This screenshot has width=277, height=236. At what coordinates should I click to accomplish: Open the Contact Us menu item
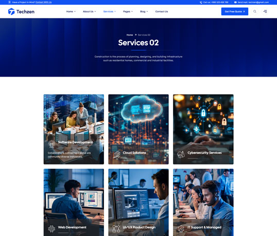162,11
